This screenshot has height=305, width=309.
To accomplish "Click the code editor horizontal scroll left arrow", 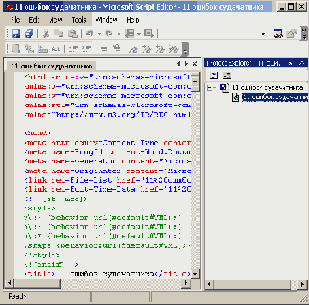I will click(10, 283).
